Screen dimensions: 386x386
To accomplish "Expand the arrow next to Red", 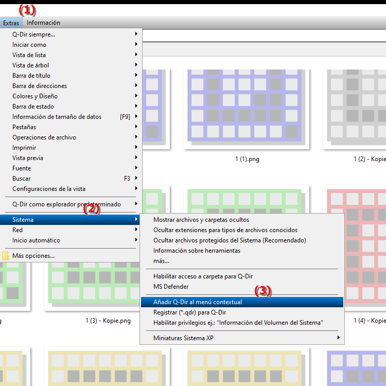I will [x=136, y=230].
